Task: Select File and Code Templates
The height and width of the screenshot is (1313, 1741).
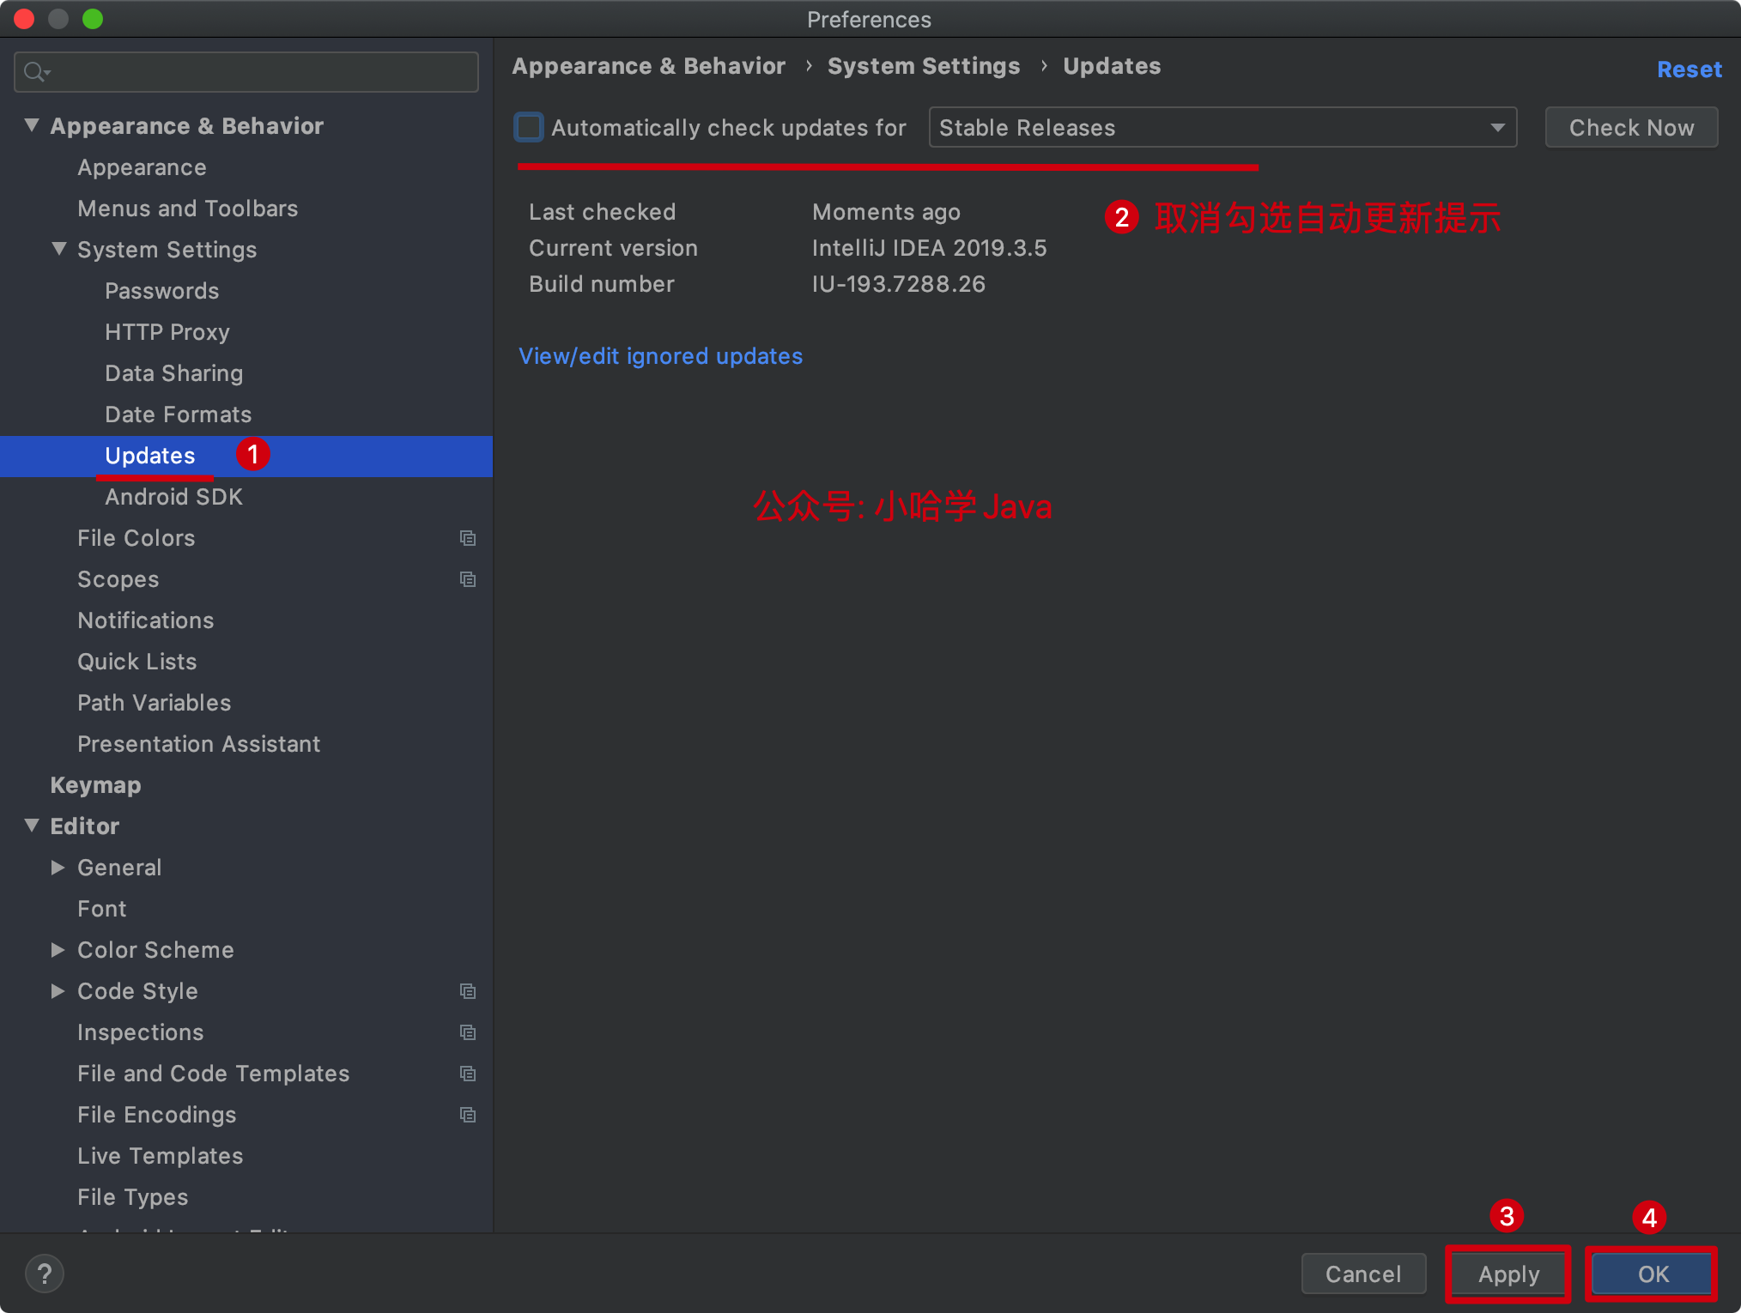Action: (214, 1074)
